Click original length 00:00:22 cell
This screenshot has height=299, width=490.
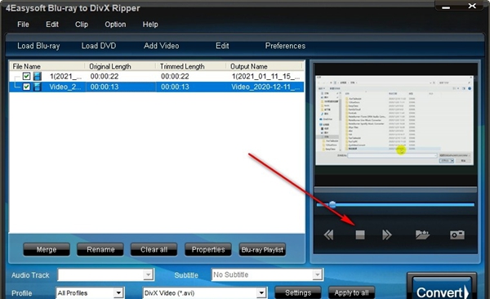[105, 76]
